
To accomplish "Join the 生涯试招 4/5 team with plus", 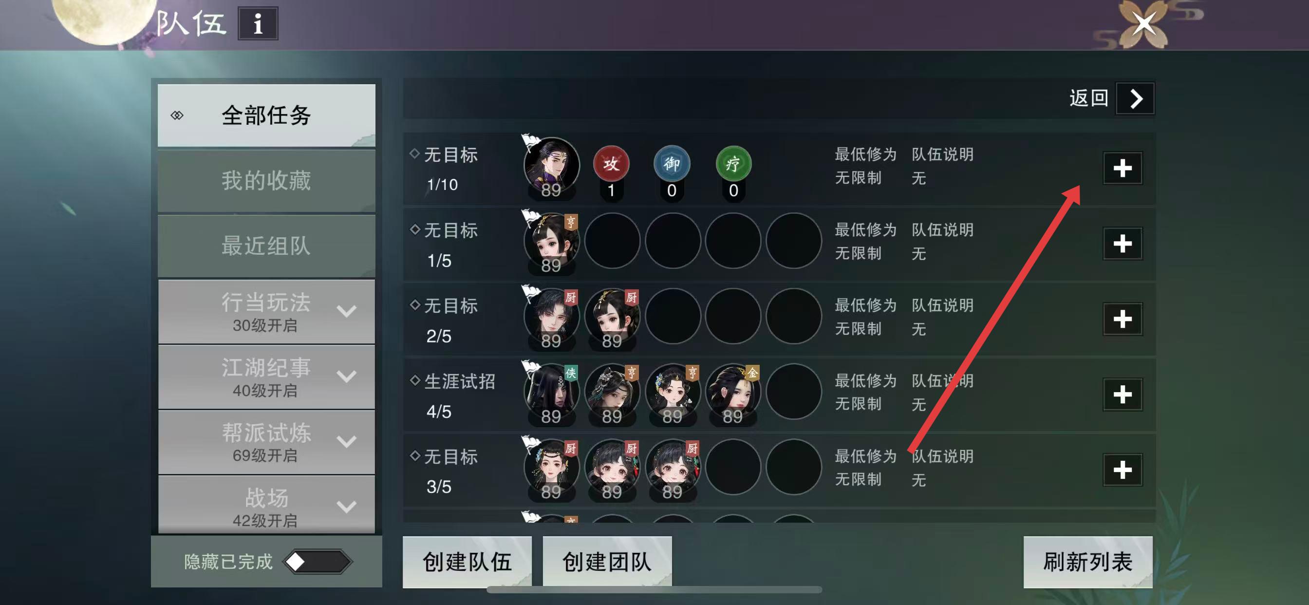I will pos(1122,395).
